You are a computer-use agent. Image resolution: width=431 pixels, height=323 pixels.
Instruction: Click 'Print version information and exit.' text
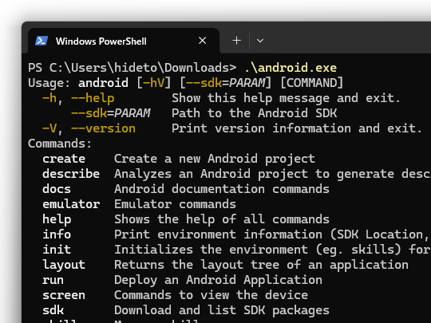pos(297,128)
